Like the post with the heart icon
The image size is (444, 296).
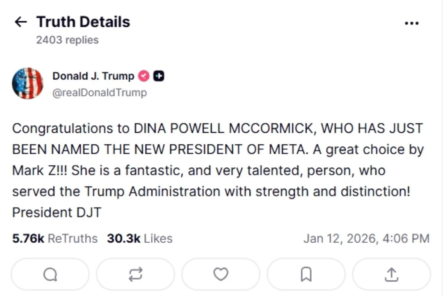click(221, 274)
